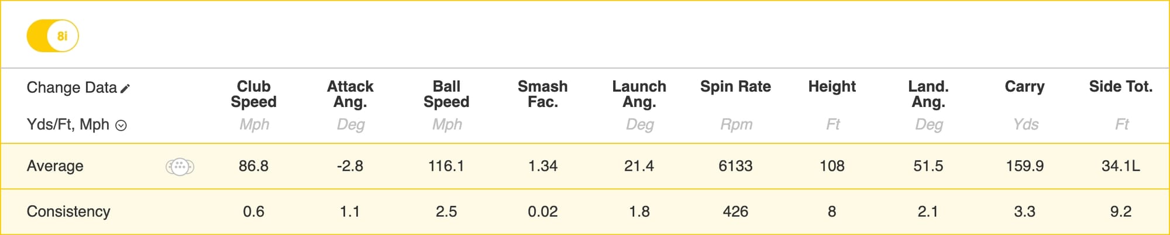Click the average carry value 159.9

[1024, 166]
